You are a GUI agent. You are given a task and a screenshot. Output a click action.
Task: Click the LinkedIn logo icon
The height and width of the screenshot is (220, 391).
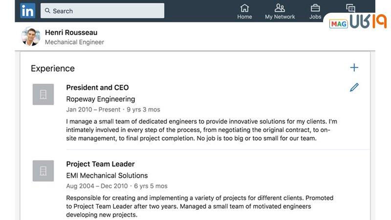click(x=27, y=10)
